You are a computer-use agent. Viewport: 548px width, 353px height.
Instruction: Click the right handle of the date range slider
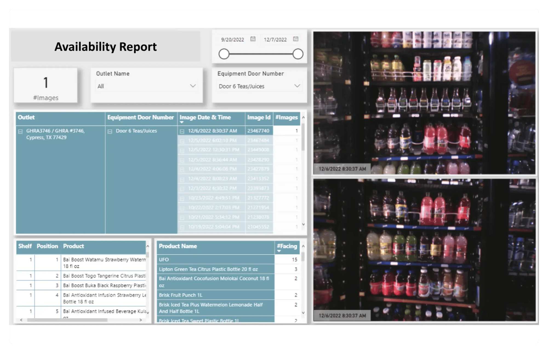click(298, 54)
